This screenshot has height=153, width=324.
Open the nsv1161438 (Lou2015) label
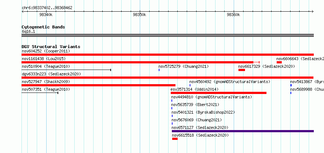[44, 59]
